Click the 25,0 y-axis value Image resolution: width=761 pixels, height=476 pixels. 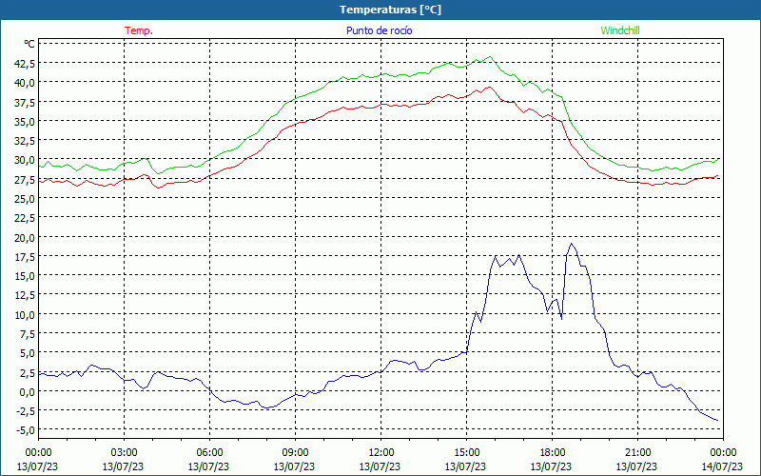click(x=25, y=199)
